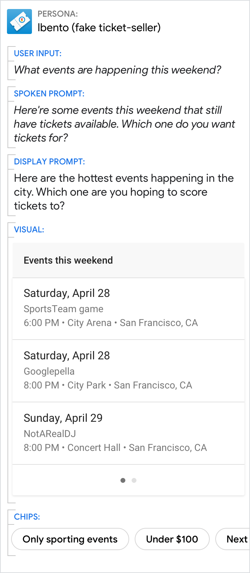Screen dimensions: 250x573
Task: Choose the Googlepella event listing
Action: [128, 371]
